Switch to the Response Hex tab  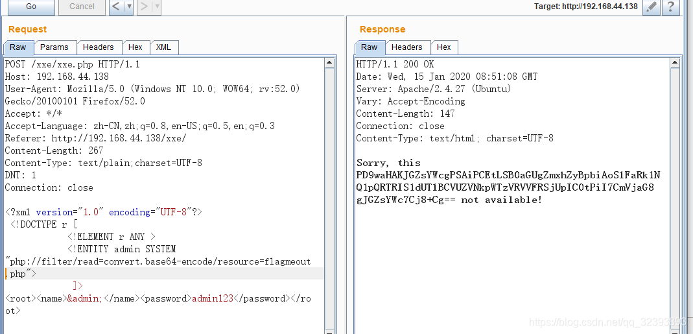click(x=443, y=47)
